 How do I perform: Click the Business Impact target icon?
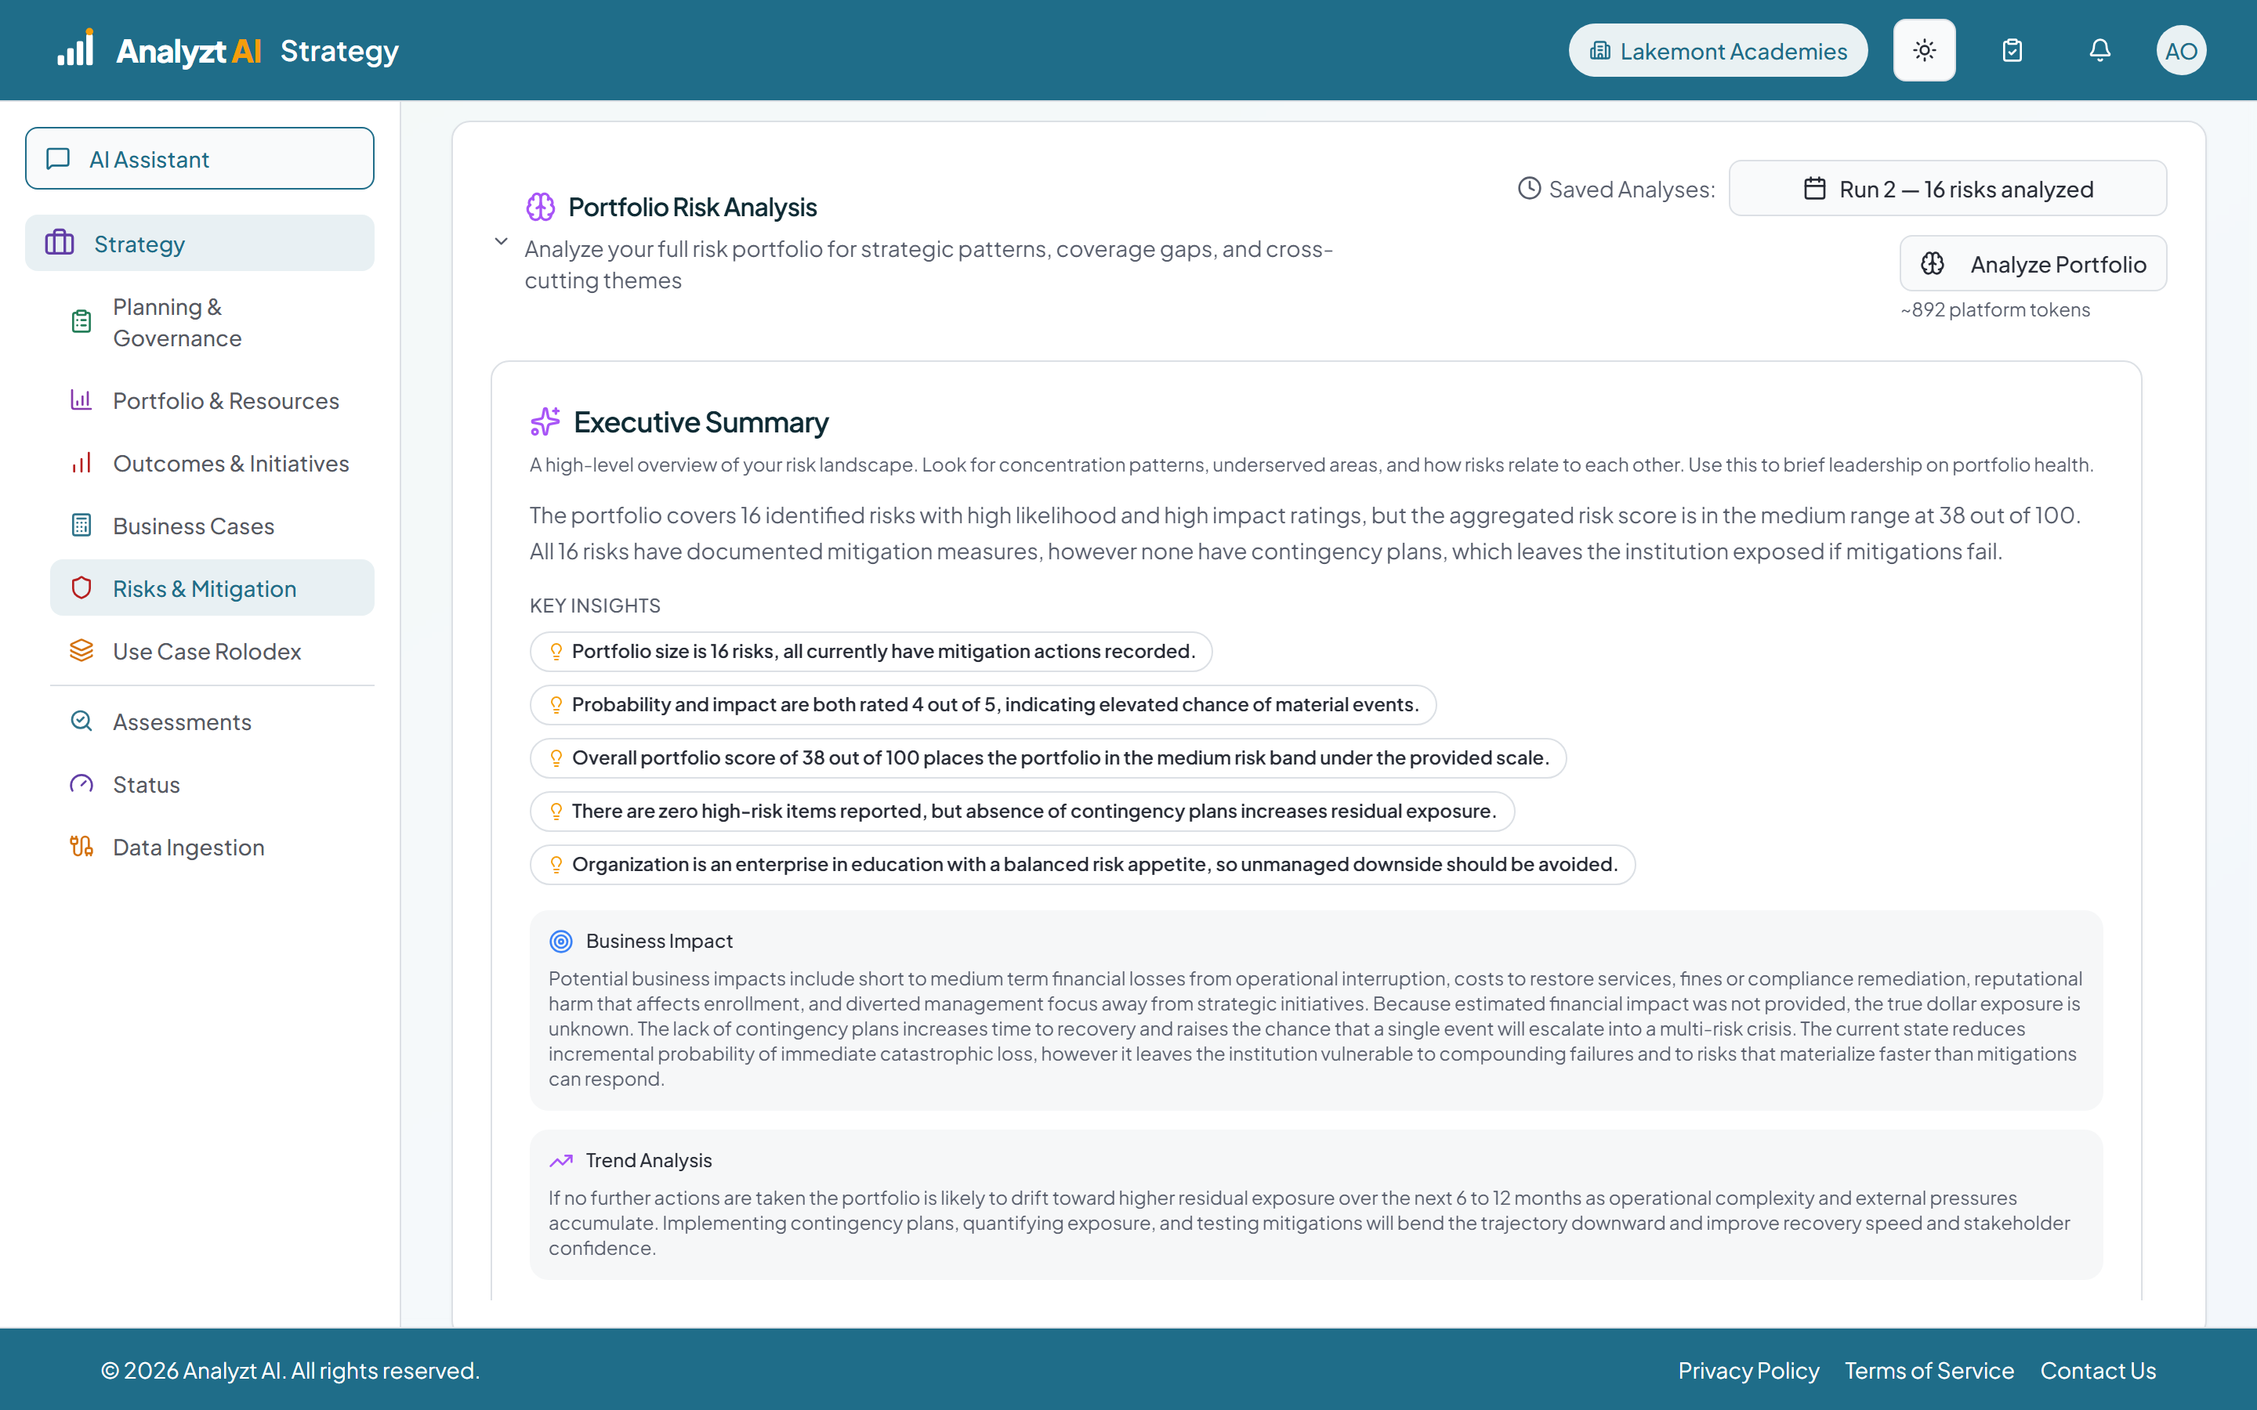coord(560,941)
